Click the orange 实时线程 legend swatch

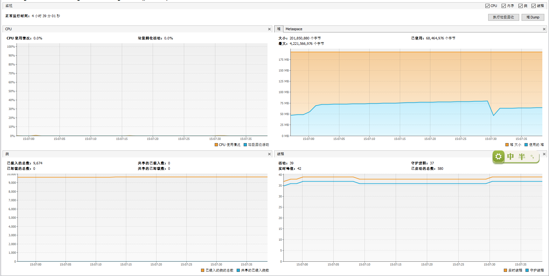(x=505, y=270)
